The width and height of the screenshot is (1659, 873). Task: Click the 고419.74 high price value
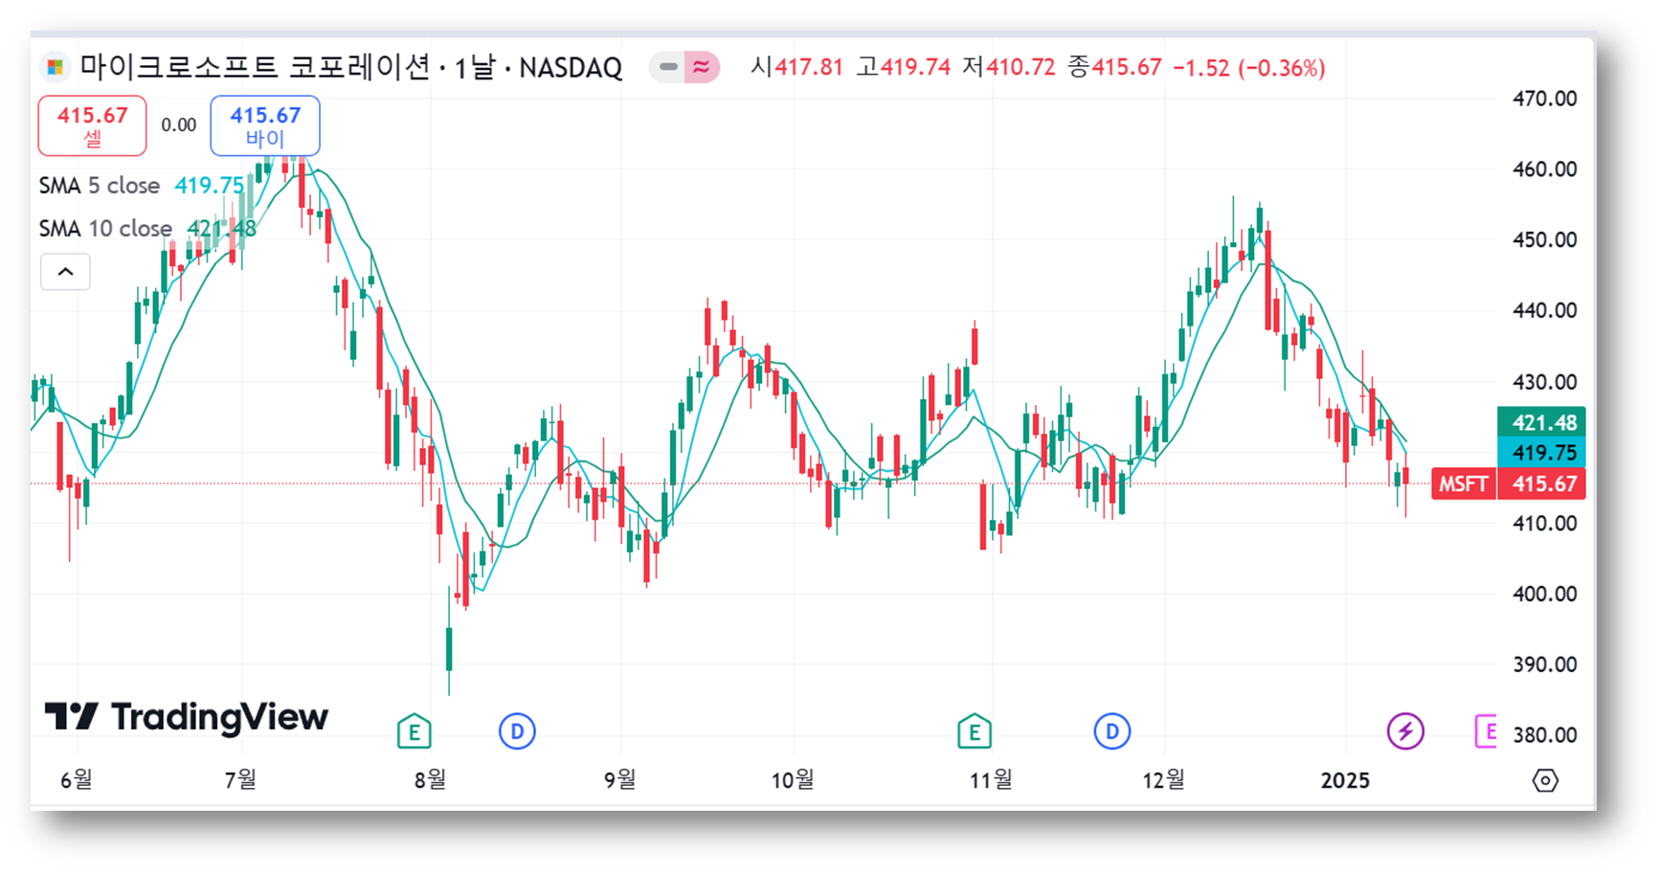coord(904,68)
